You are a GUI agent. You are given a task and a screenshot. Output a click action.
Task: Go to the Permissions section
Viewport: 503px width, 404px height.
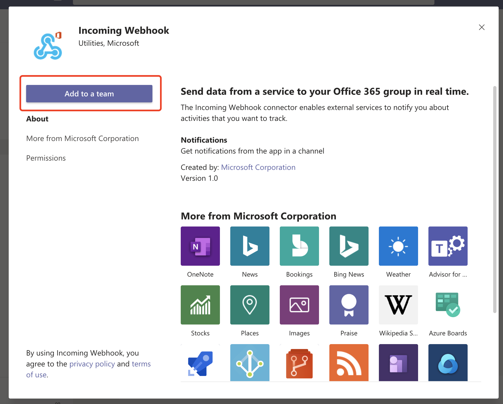tap(46, 158)
